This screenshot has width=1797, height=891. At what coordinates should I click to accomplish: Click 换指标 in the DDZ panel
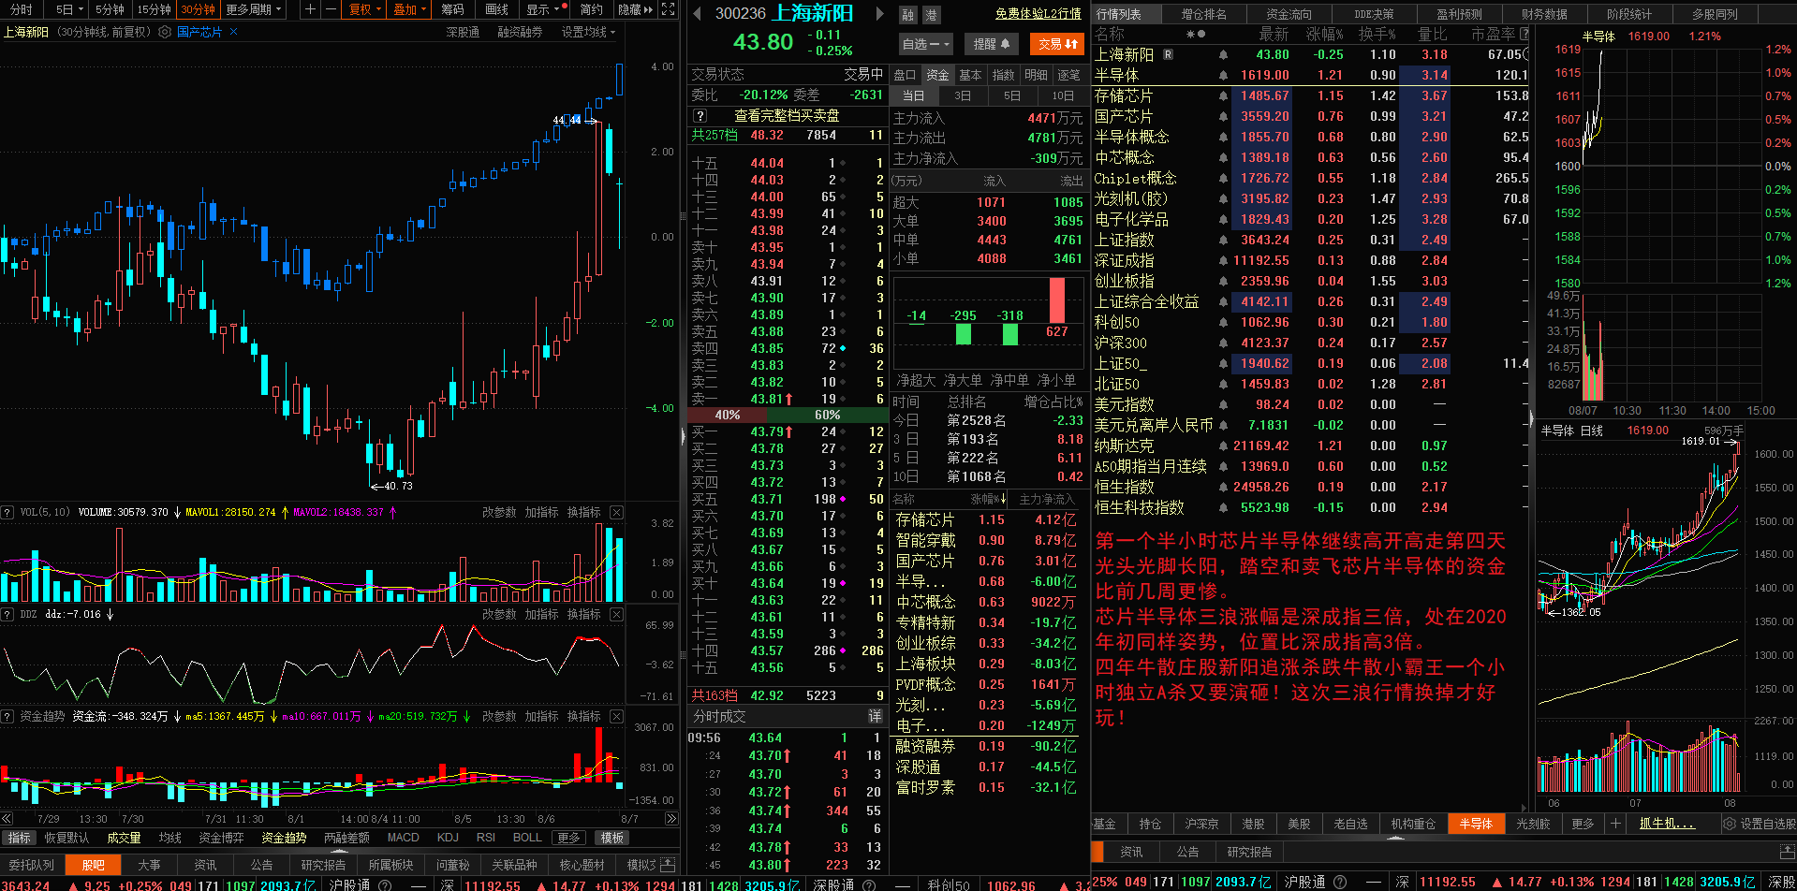(583, 614)
